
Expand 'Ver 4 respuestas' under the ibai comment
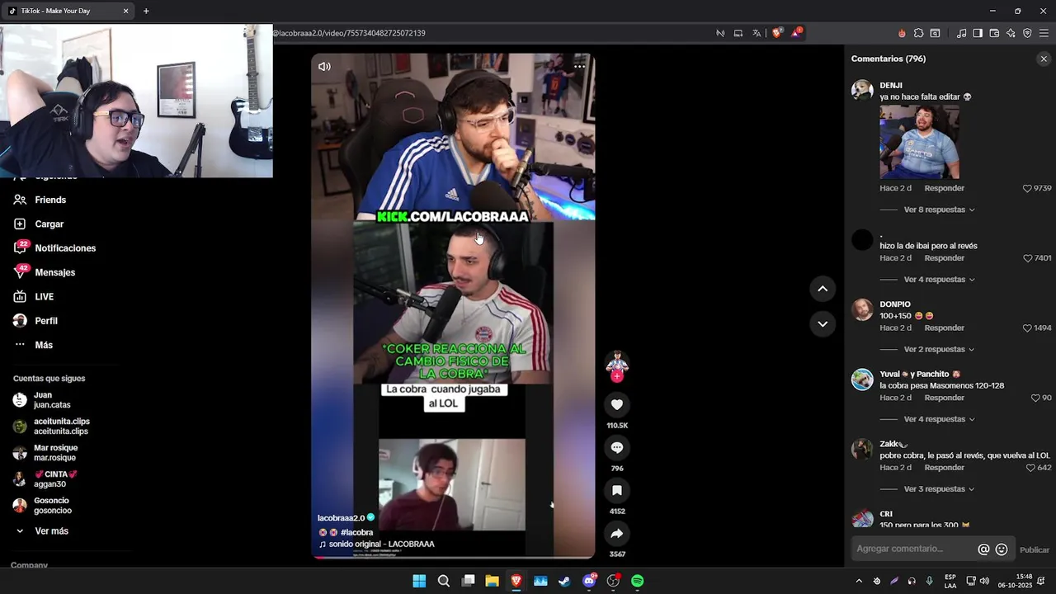click(939, 280)
